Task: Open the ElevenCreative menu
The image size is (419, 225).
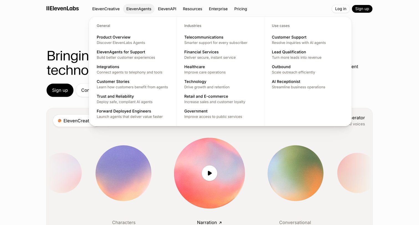Action: coord(106,9)
